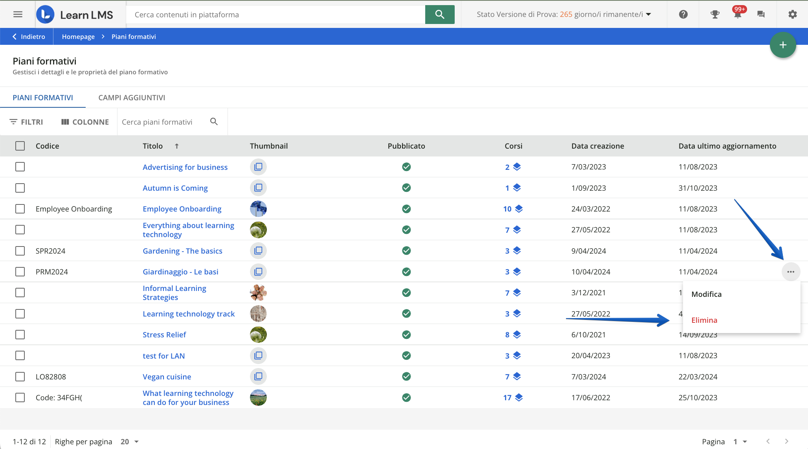Click the Filtri button
The image size is (808, 449).
(x=26, y=122)
